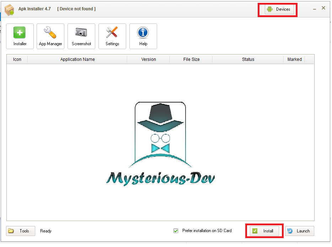Click the Apk Installer box logo

9,10
